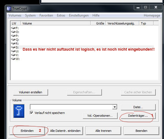Click the TrueCrypt title bar icon
Viewport: 164px width, 139px height.
point(9,9)
